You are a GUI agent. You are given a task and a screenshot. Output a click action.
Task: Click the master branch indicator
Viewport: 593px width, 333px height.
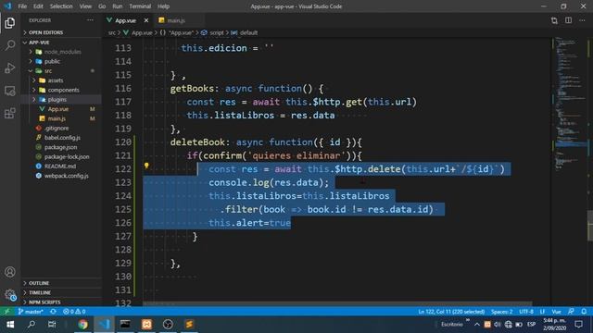pyautogui.click(x=31, y=312)
